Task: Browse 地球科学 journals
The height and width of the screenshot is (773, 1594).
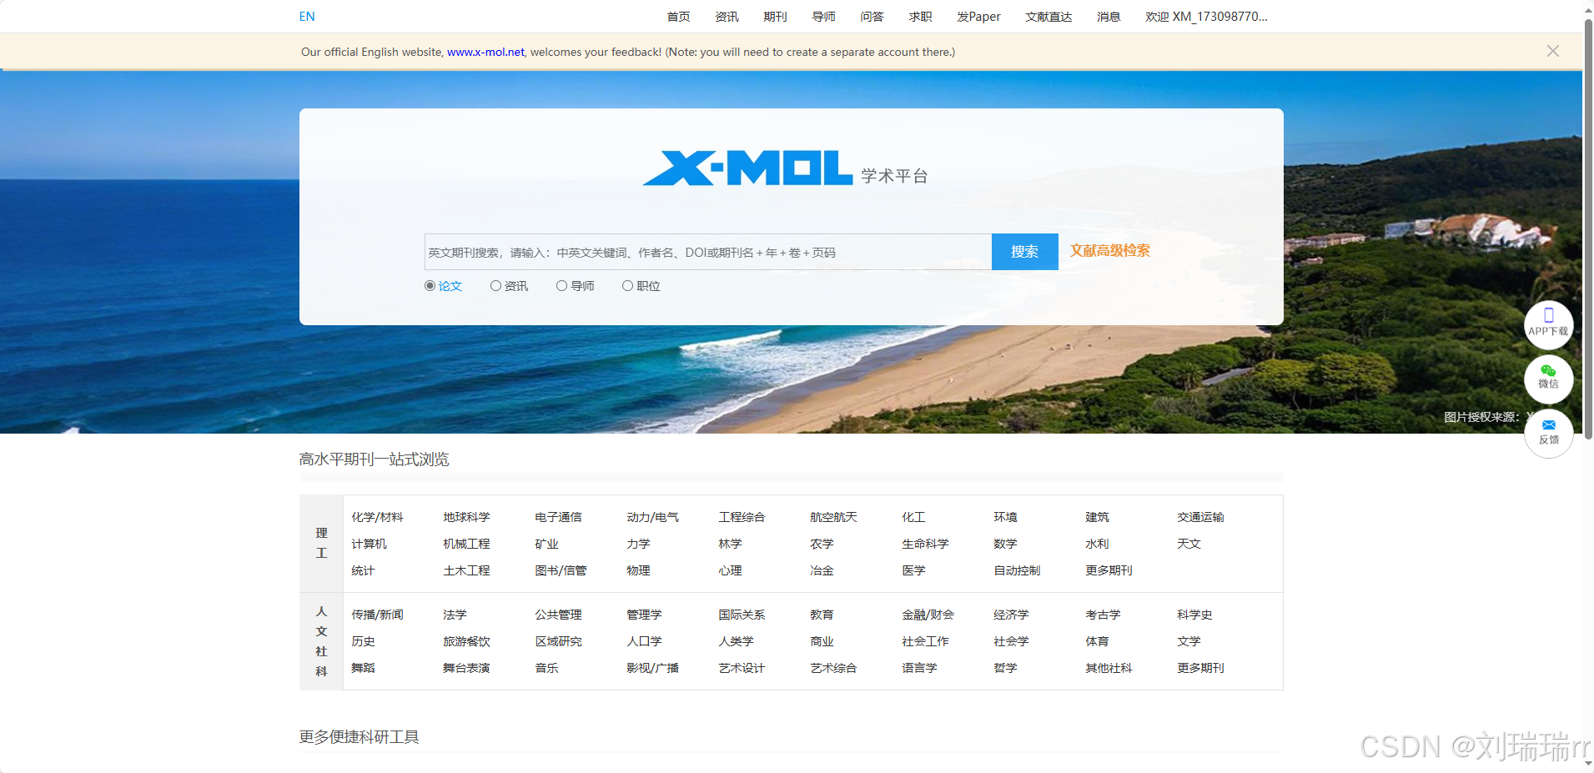Action: pyautogui.click(x=466, y=517)
